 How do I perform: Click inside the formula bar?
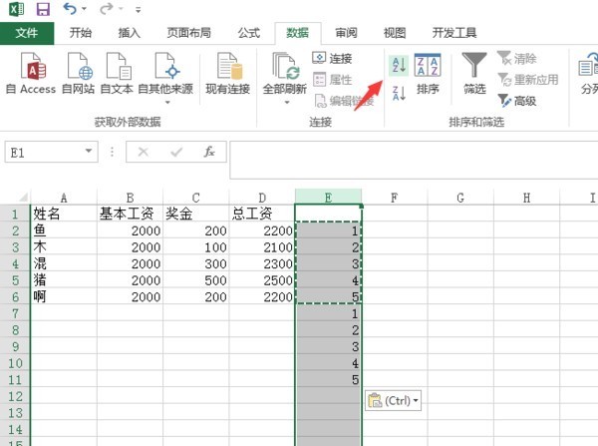(414, 160)
